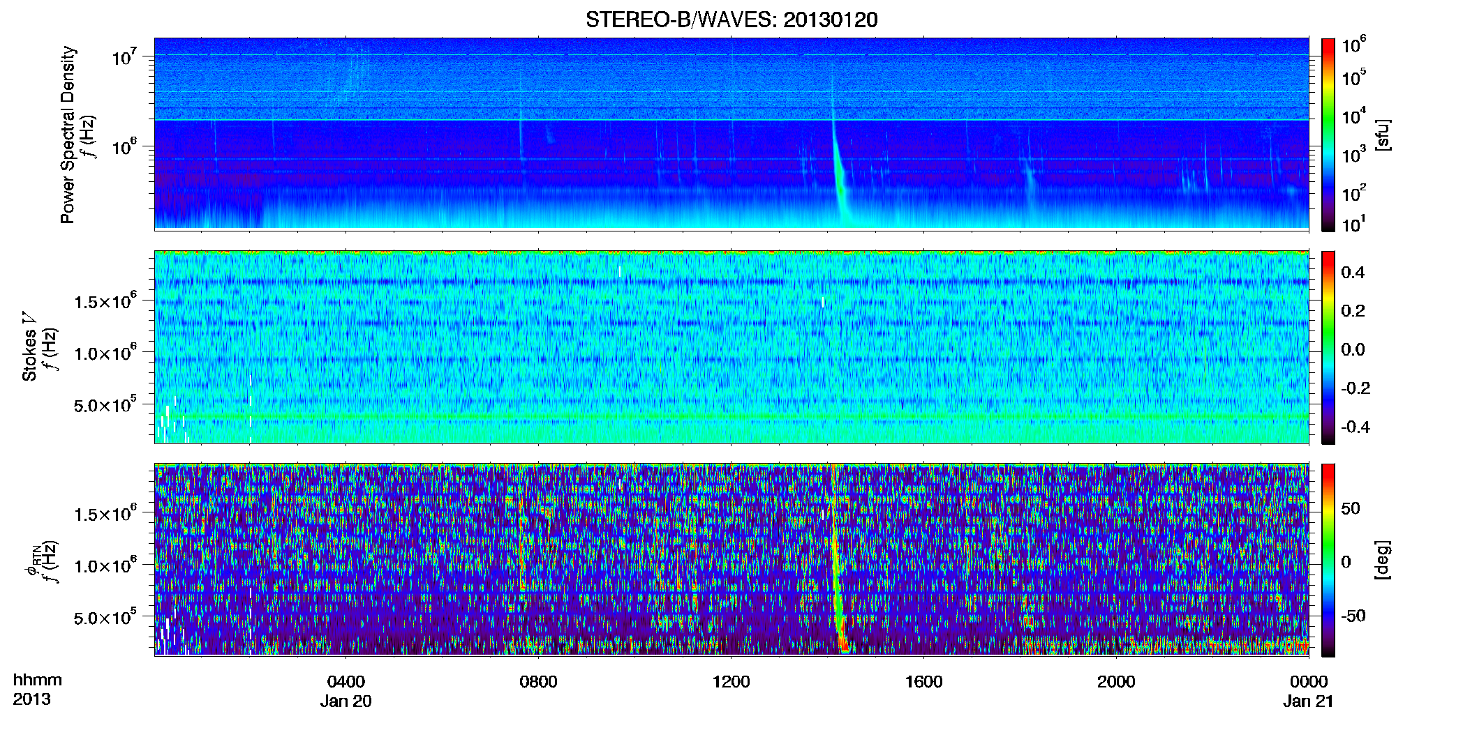Select the 1200 time tick label
This screenshot has height=753, width=1463.
(x=731, y=681)
